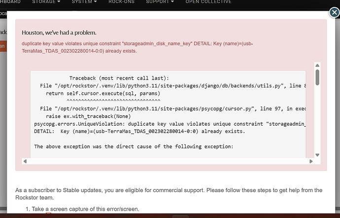Image resolution: width=340 pixels, height=218 pixels.
Task: Click the horizontal scrollbar track below traceback
Action: coord(168,161)
